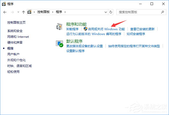Minimize the 程序 window
This screenshot has height=115, width=169.
pyautogui.click(x=140, y=4)
